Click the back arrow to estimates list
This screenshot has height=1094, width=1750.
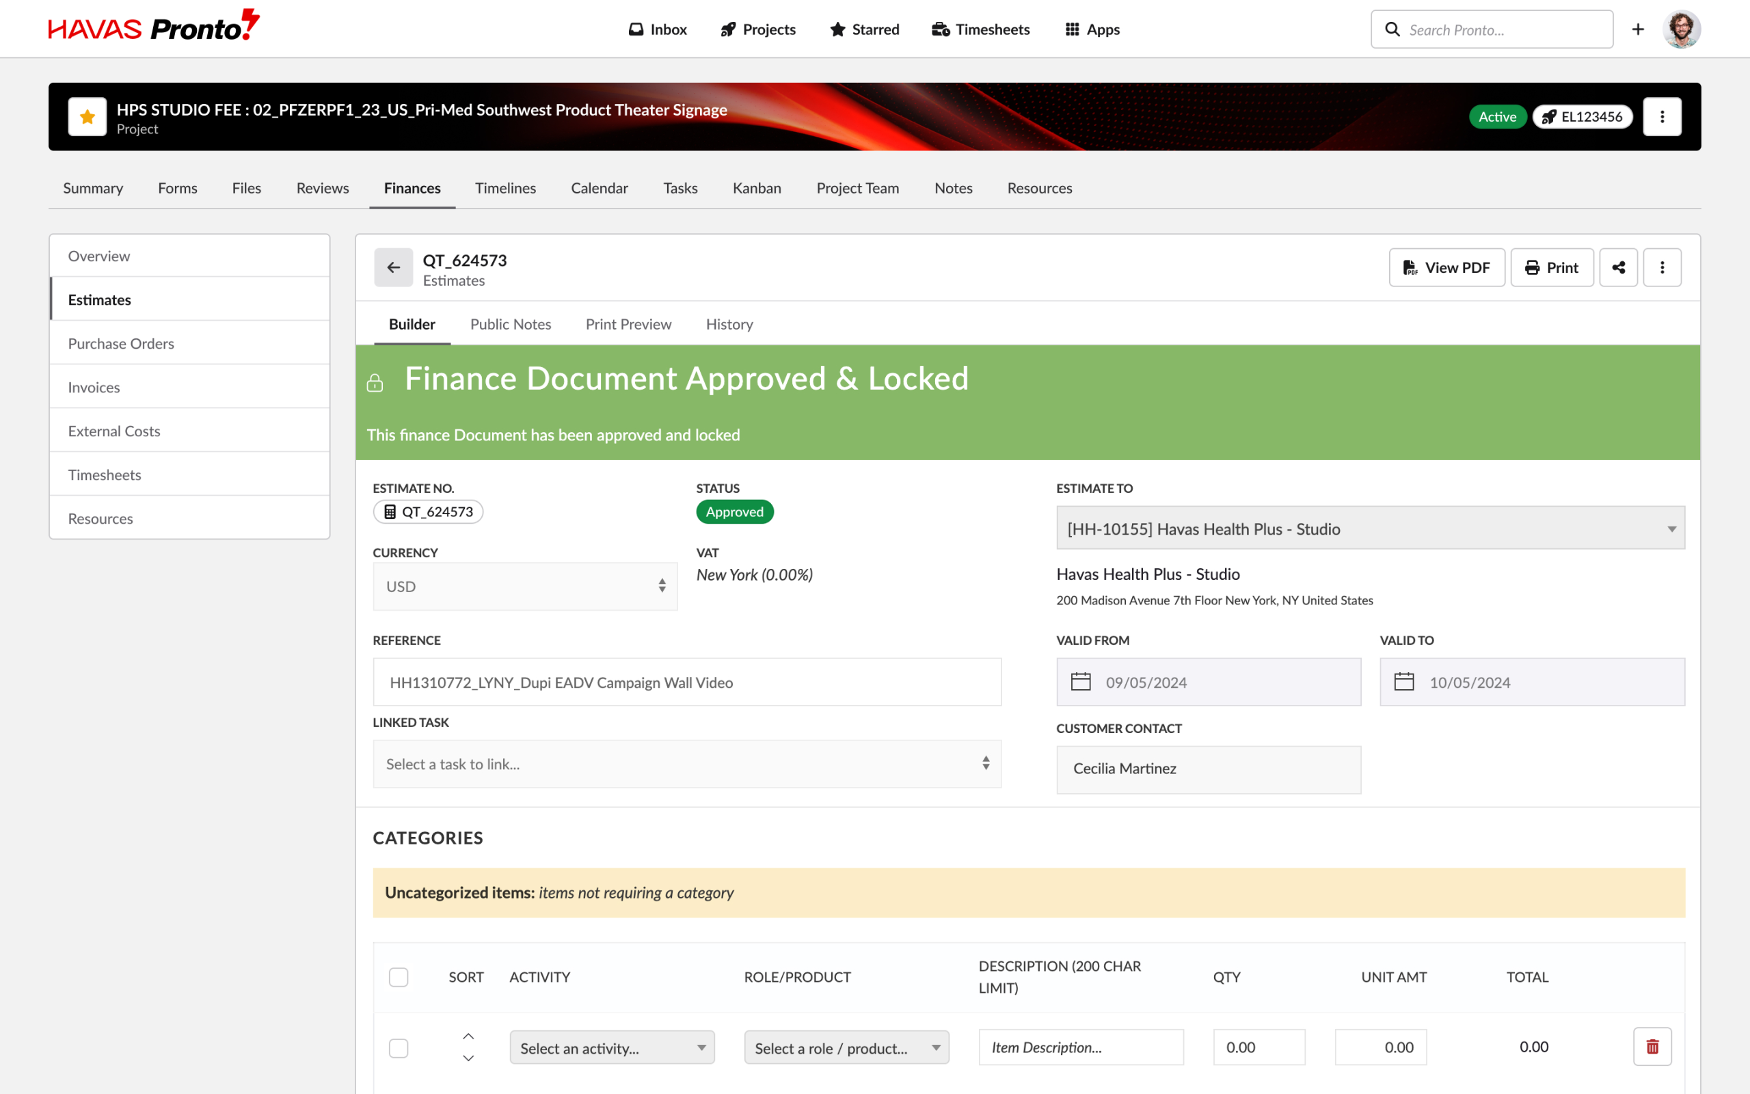pyautogui.click(x=393, y=268)
